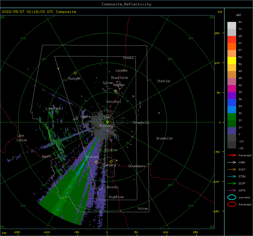Pick the light gray 70-80 dBZ swatch

[232, 26]
